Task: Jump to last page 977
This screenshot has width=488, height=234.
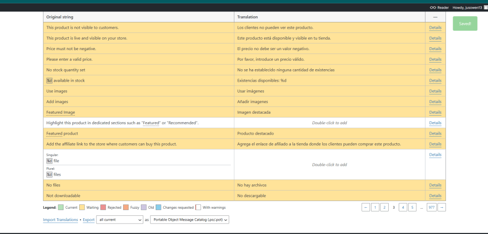Action: pyautogui.click(x=431, y=207)
